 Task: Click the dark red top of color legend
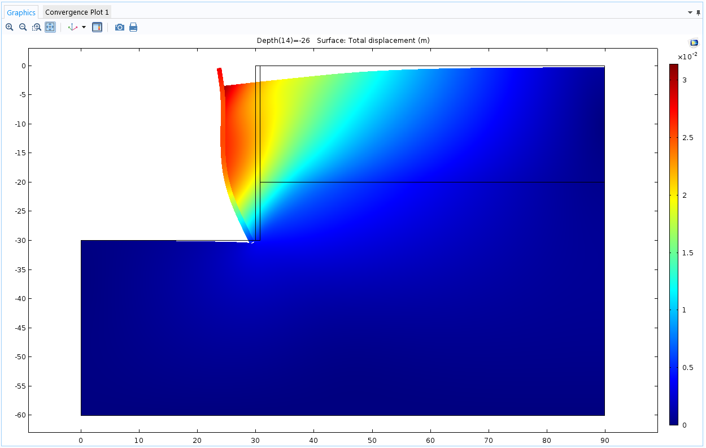pyautogui.click(x=674, y=67)
